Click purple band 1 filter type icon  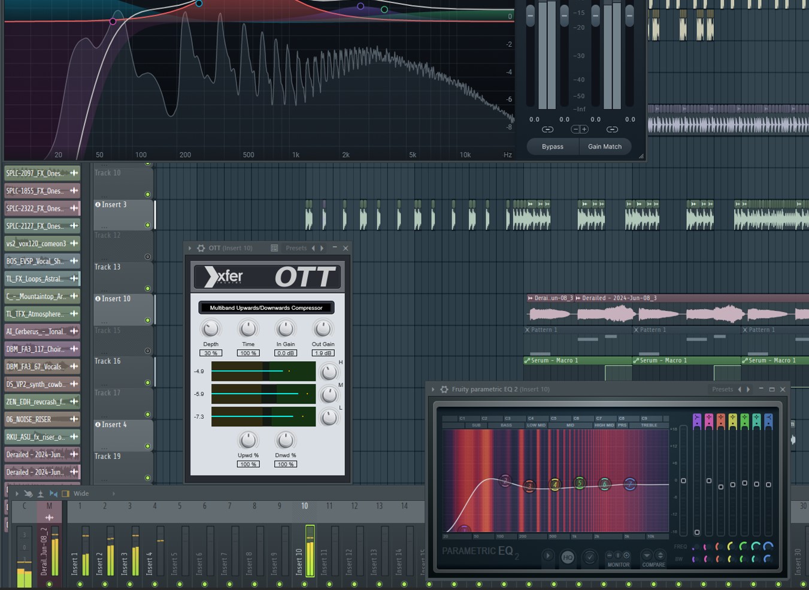697,420
